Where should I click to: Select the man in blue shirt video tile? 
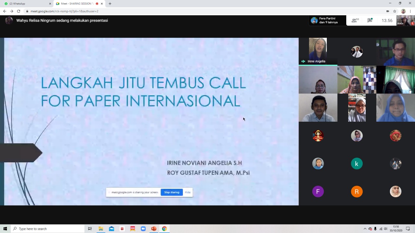click(396, 52)
